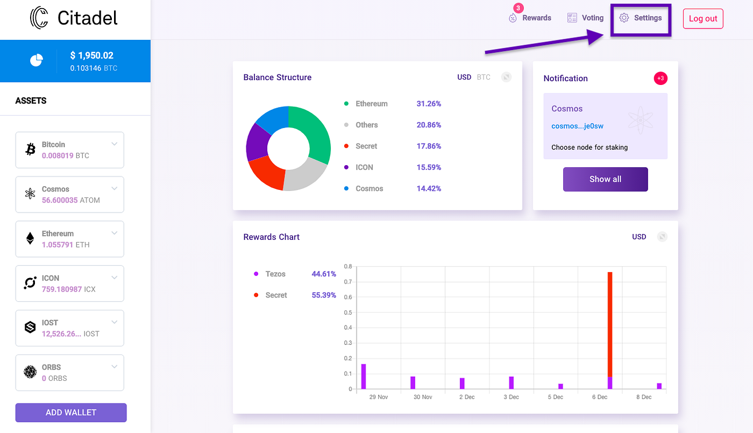This screenshot has width=753, height=433.
Task: Click the ICON legend entry
Action: [x=392, y=167]
